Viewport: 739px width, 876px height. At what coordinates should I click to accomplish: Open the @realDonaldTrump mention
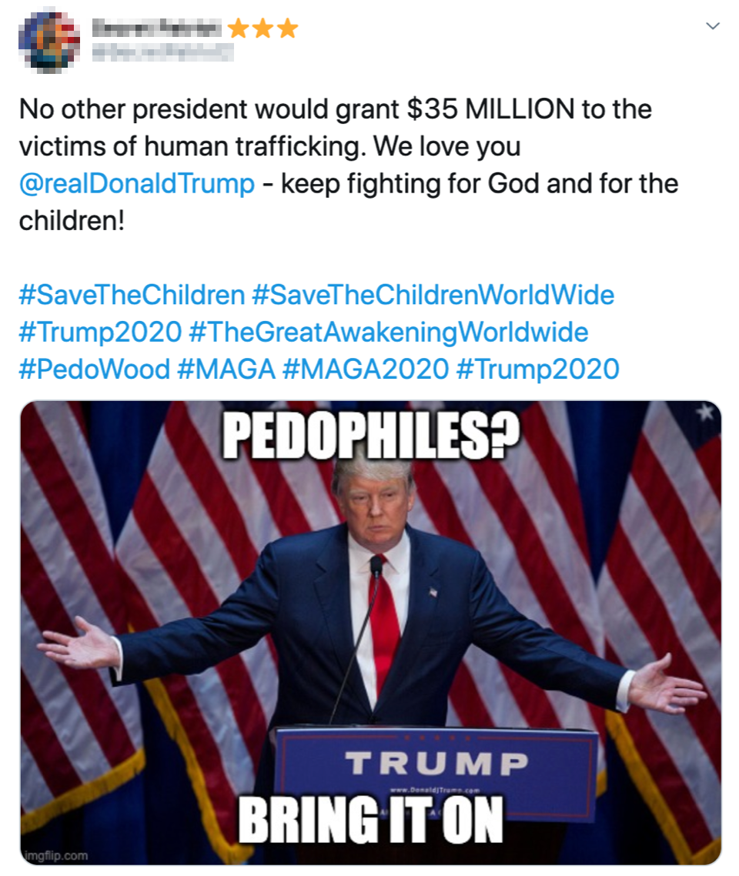click(x=137, y=183)
